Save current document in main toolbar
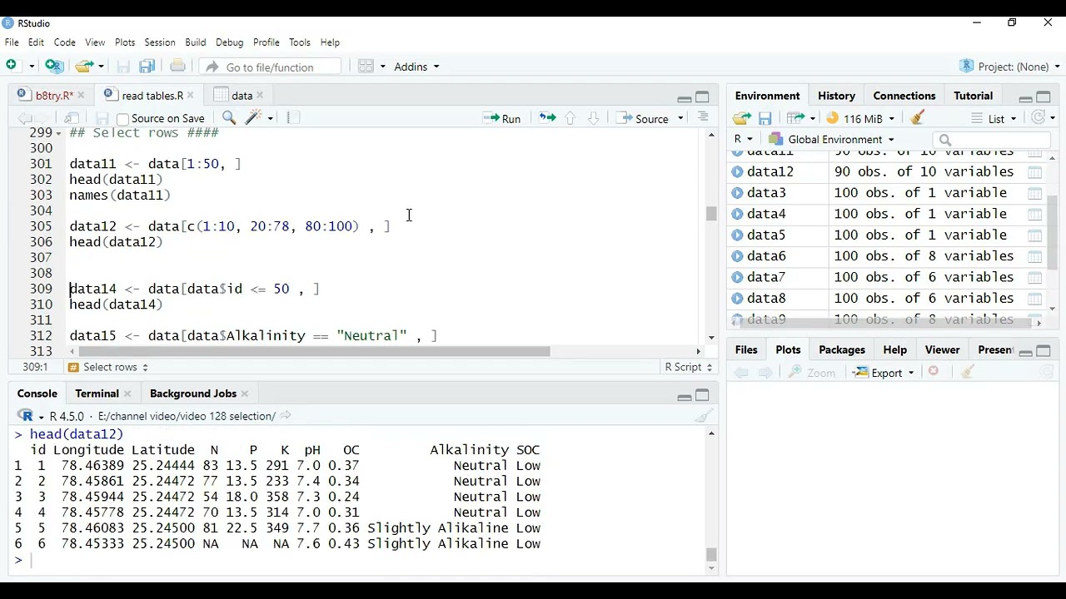The image size is (1066, 599). [123, 67]
